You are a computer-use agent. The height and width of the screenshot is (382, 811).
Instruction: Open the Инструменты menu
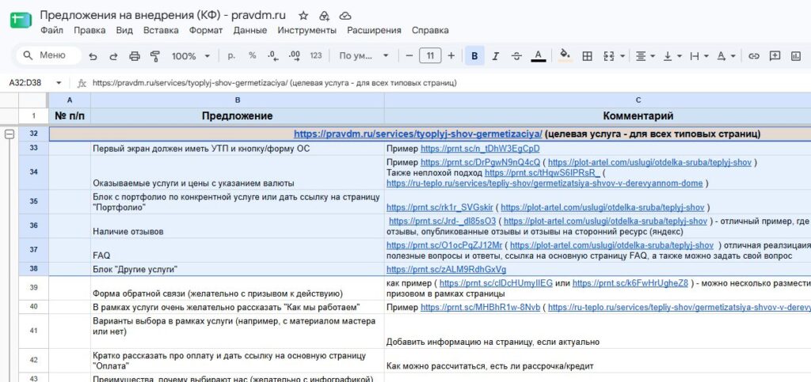(x=307, y=31)
